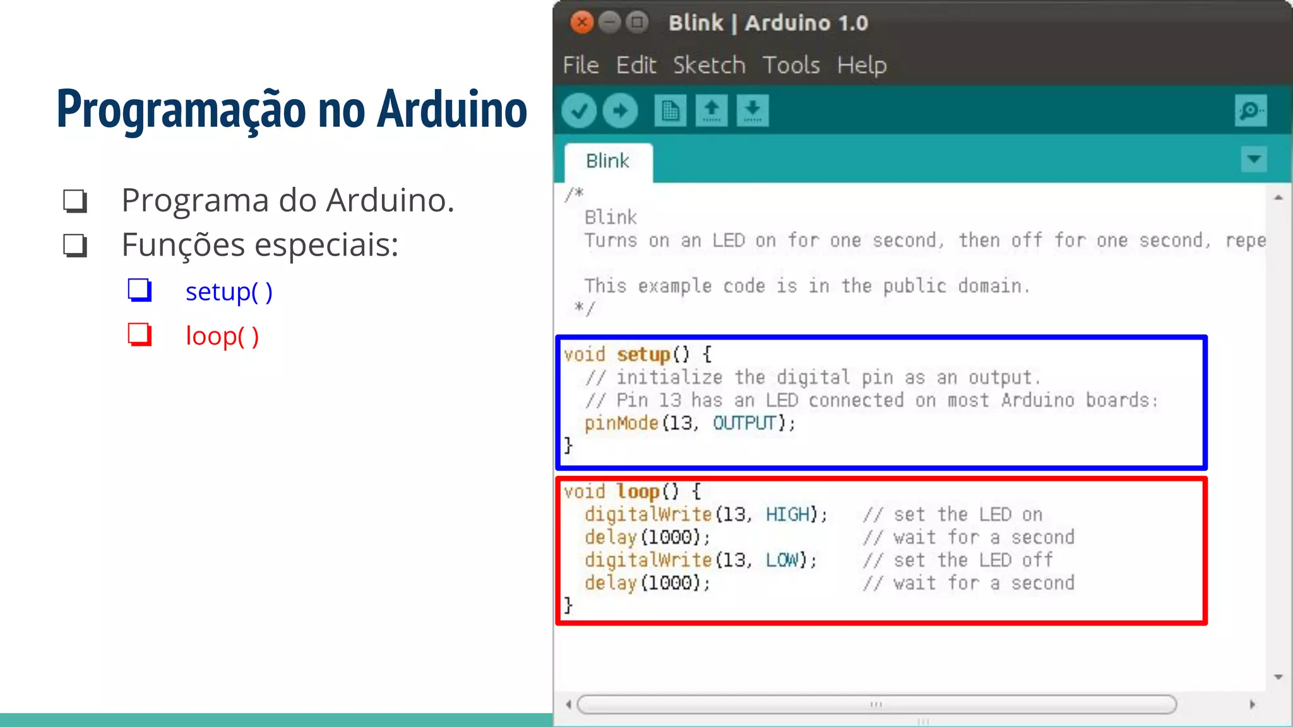Open the Tools menu
This screenshot has width=1293, height=727.
pyautogui.click(x=791, y=65)
